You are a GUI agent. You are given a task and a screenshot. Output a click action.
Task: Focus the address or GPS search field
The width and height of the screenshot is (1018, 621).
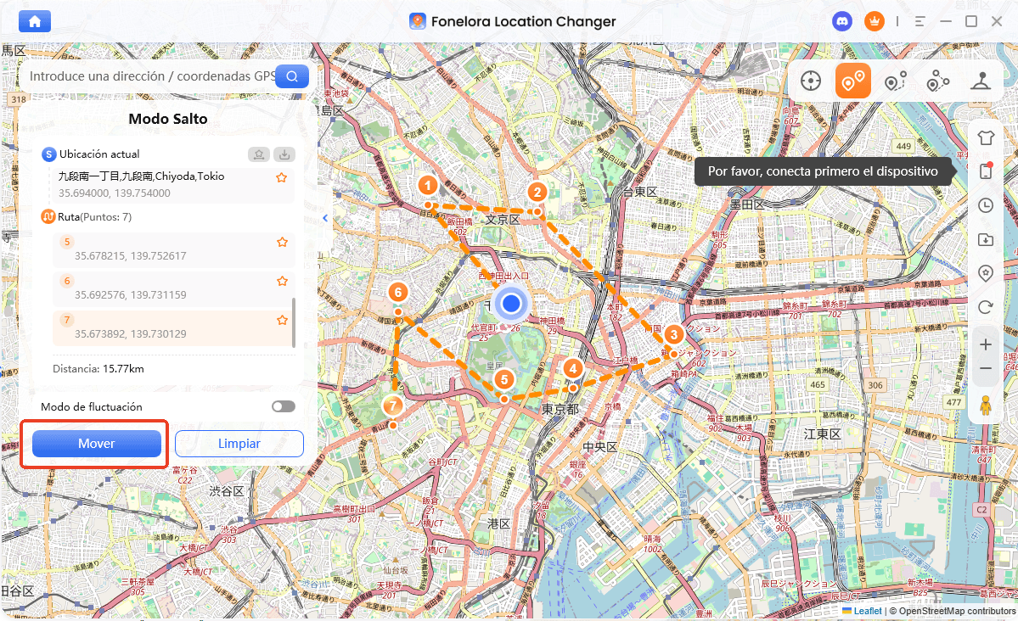[151, 76]
